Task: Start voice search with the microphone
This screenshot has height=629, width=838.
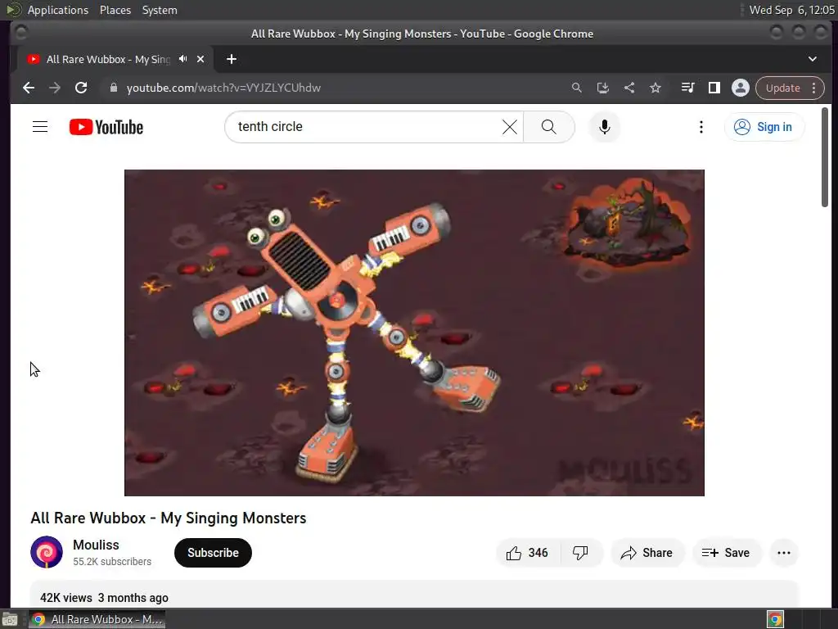Action: pos(605,127)
